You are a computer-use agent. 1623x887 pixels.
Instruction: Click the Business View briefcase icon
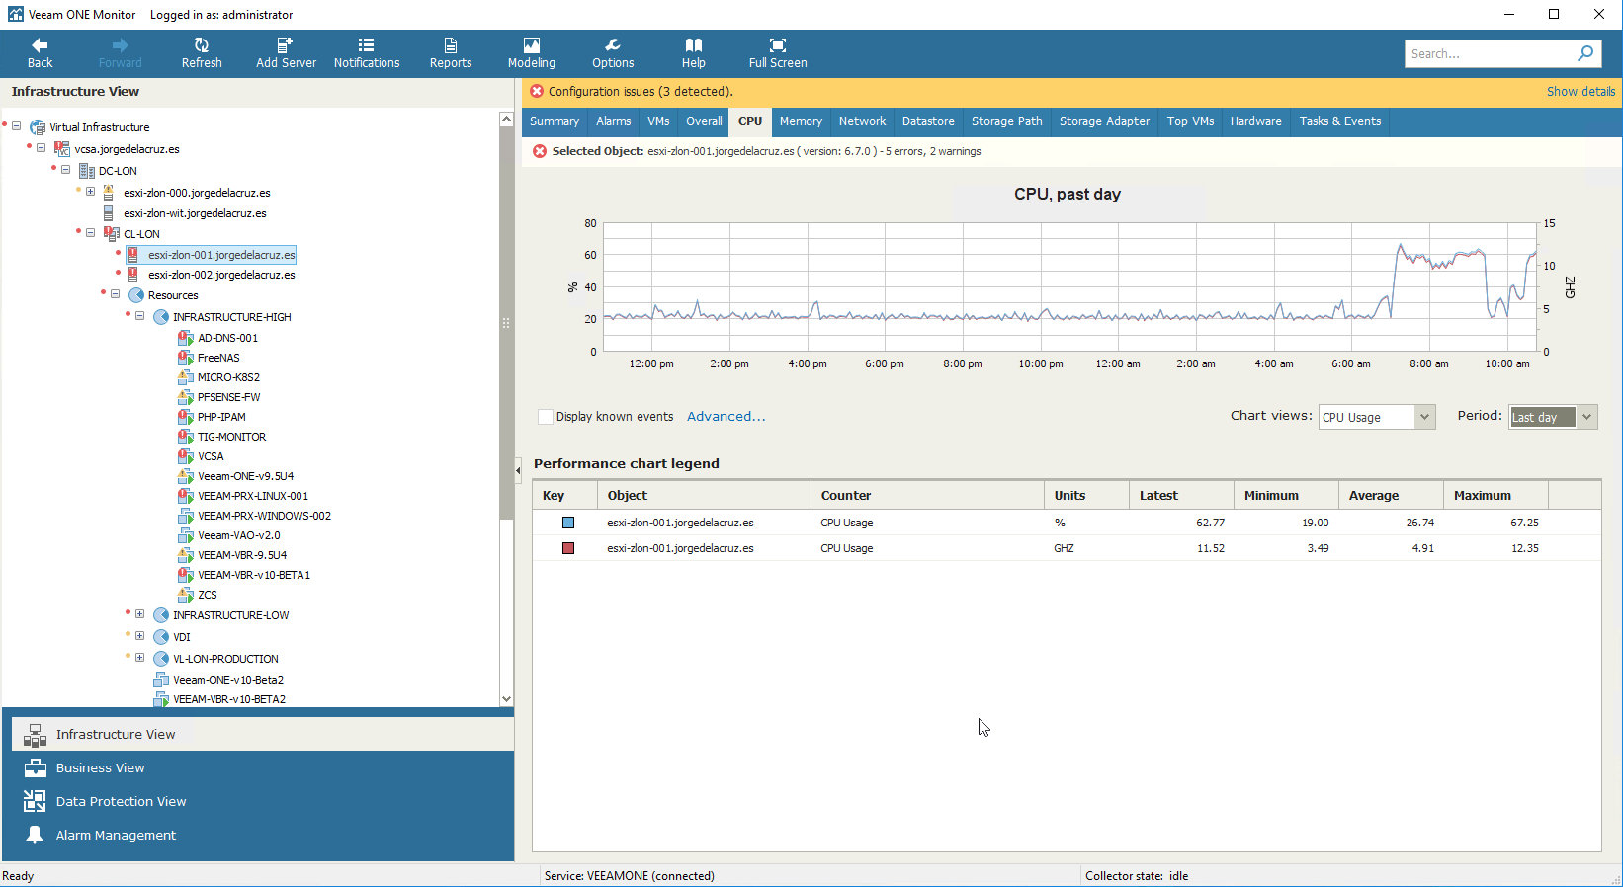click(x=35, y=768)
